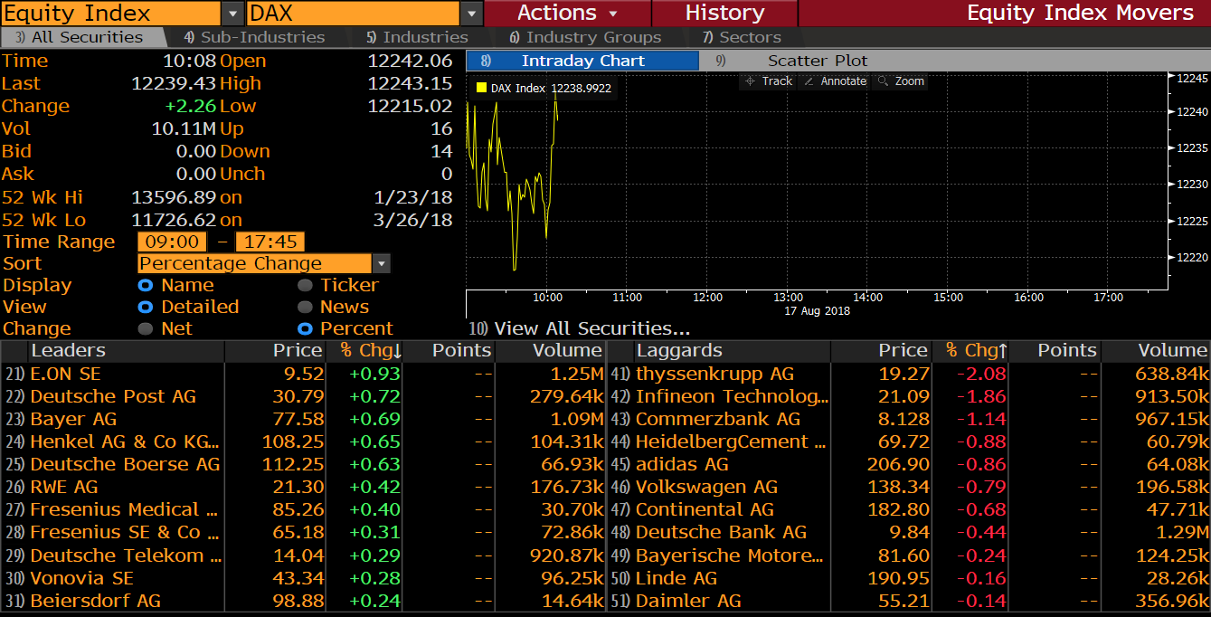Click the History button
The image size is (1211, 617).
coord(724,13)
